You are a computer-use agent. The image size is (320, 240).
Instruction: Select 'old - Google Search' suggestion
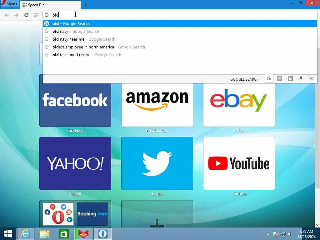tap(180, 23)
